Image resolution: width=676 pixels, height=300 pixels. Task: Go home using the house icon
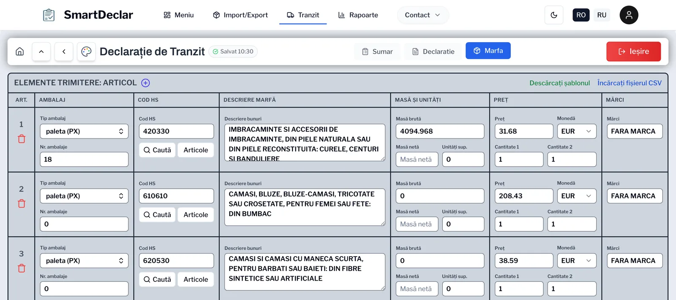click(20, 51)
